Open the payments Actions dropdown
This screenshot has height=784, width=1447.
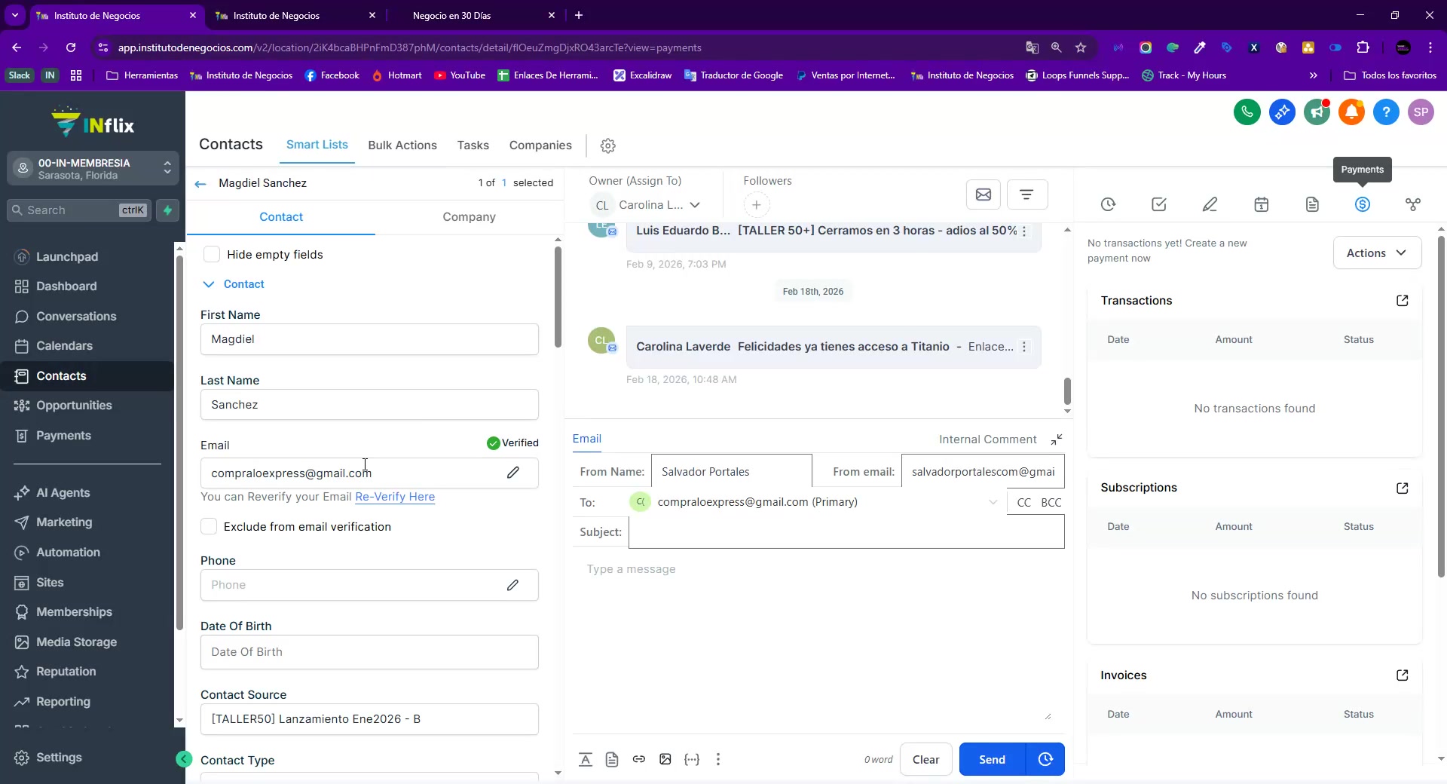[x=1377, y=253]
